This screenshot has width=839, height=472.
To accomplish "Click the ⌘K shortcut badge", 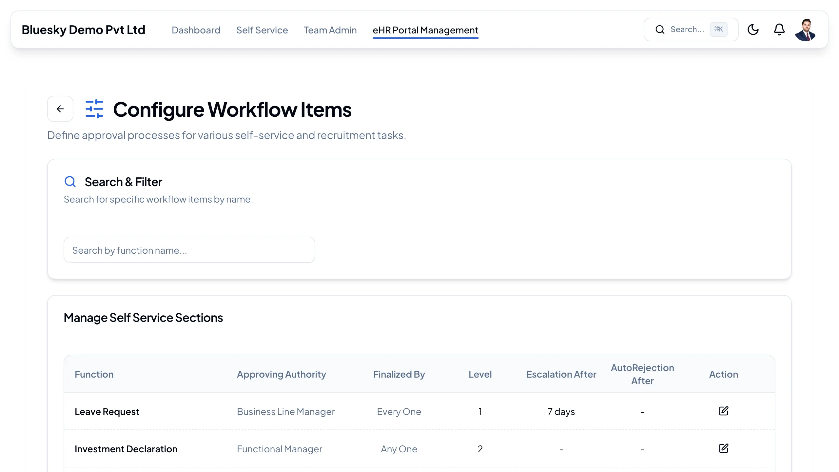I will pyautogui.click(x=719, y=29).
